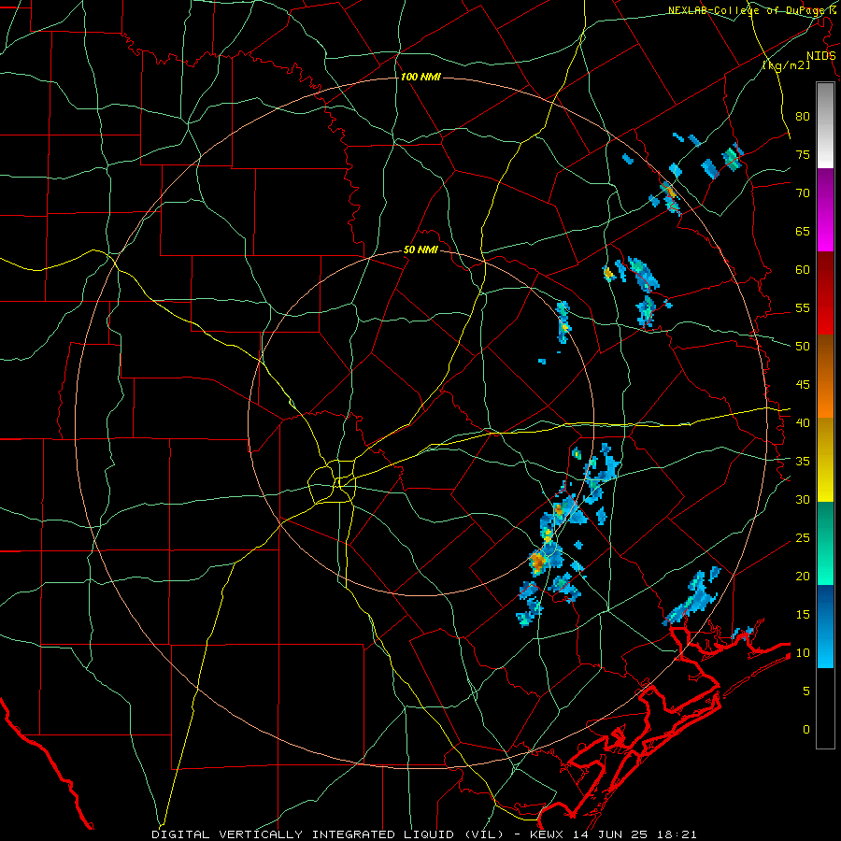
Task: Pick the black bottom segment of the color scale
Action: click(x=825, y=708)
